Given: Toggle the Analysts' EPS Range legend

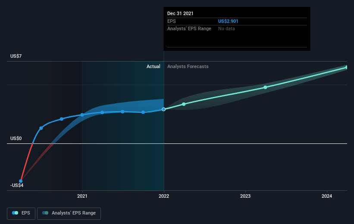Looking at the screenshot, I should point(69,213).
